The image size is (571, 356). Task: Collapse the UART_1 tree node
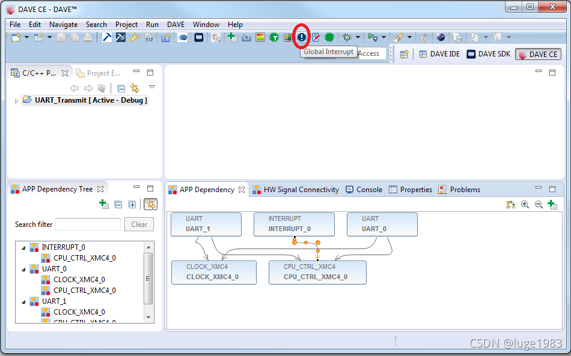[x=23, y=302]
